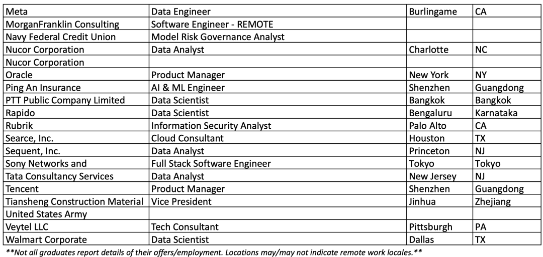Select the Meta company cell
543x257 pixels.
click(x=76, y=12)
